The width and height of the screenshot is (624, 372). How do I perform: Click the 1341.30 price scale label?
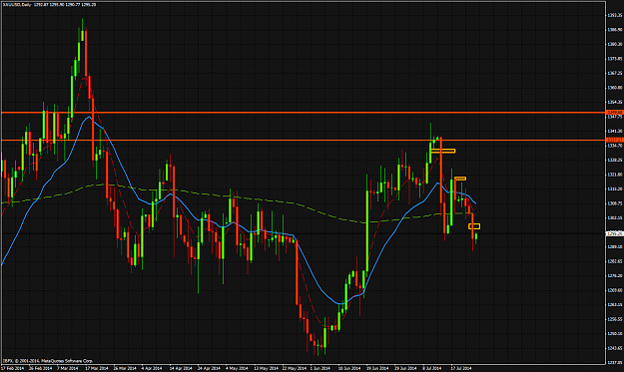pos(615,132)
